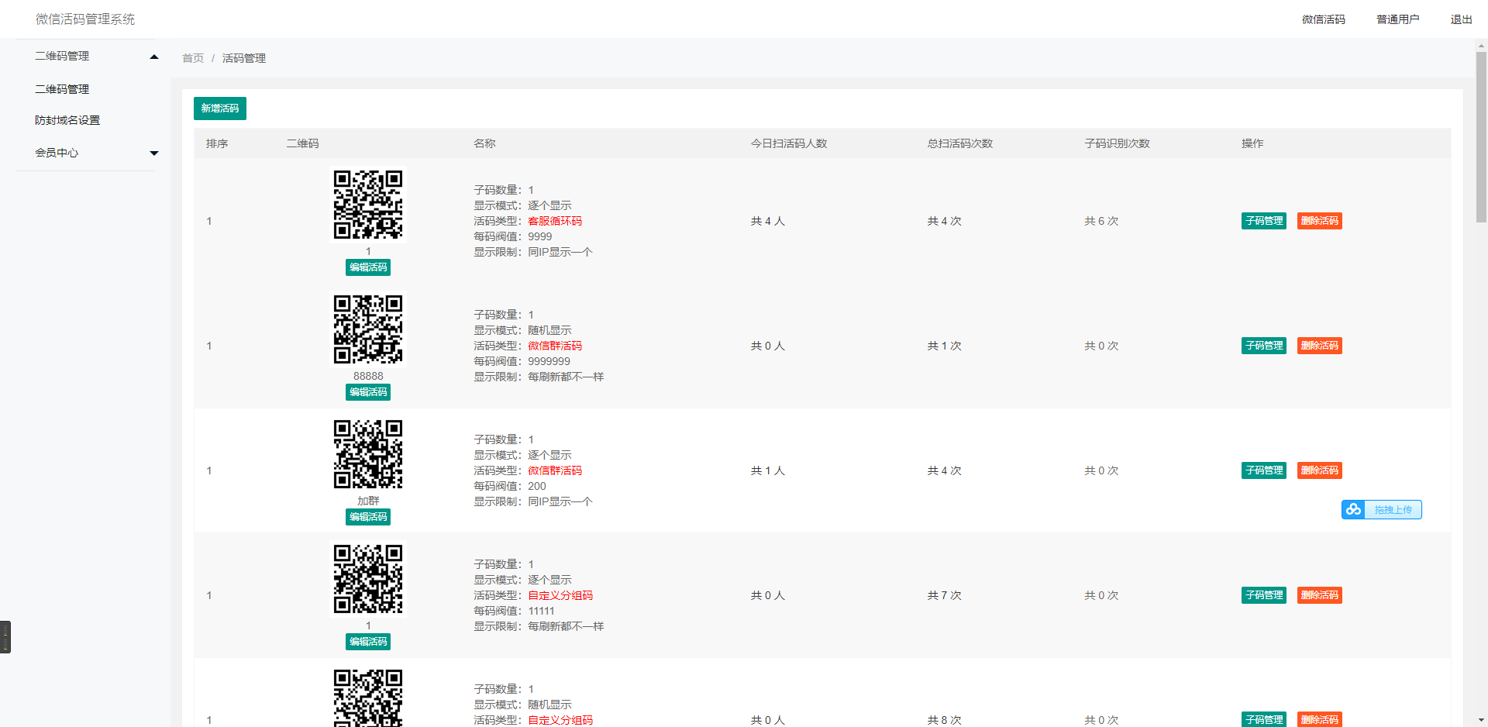Click the 新增活码 button

pyautogui.click(x=220, y=109)
